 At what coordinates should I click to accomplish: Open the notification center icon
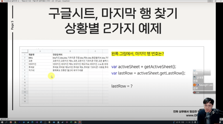pyautogui.click(x=220, y=122)
